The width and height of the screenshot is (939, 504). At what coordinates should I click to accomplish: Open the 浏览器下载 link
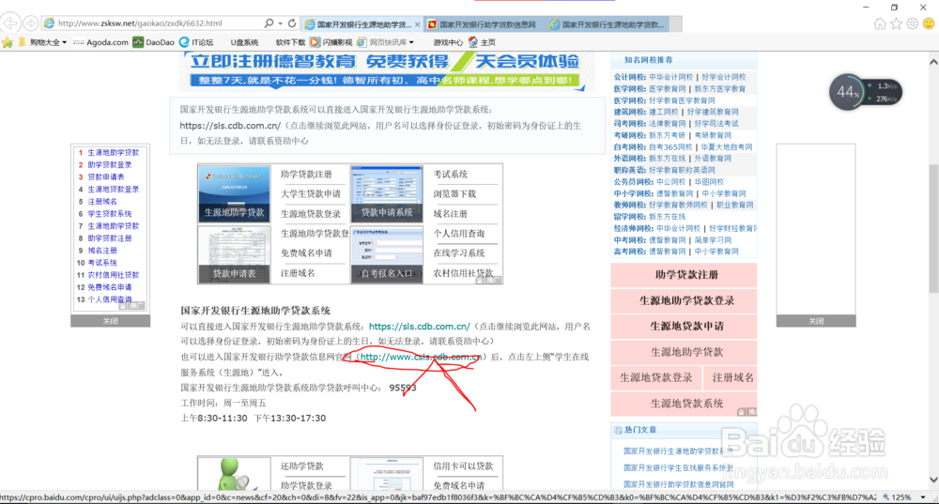point(455,194)
